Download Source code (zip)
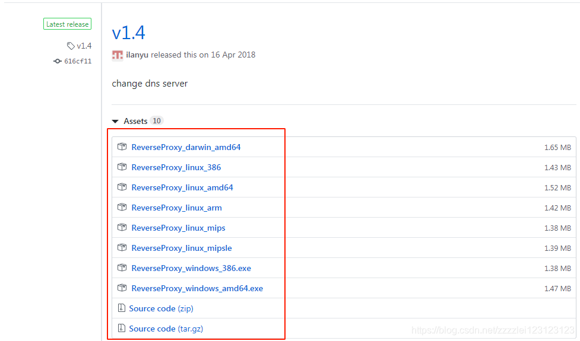 161,308
